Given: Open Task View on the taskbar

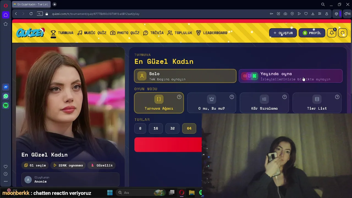Looking at the screenshot, I should (172, 193).
